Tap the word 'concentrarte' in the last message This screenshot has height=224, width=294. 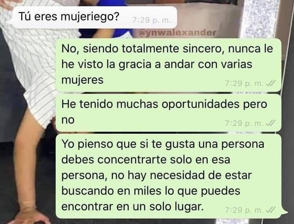click(132, 160)
